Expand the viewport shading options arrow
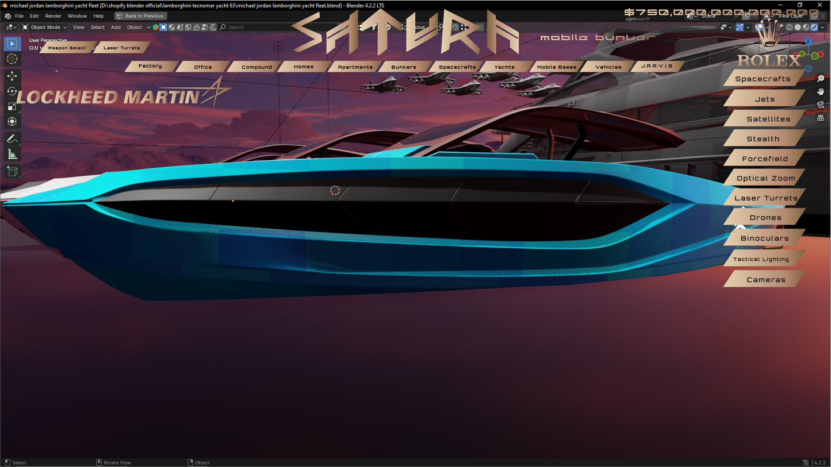Screen dimensions: 831x467 tap(824, 27)
